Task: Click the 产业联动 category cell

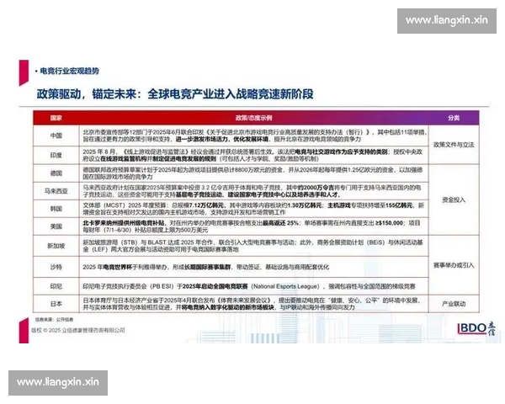Action: [x=454, y=304]
